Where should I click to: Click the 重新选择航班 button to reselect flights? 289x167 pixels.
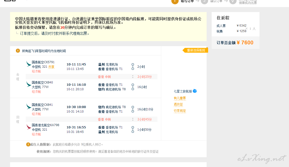[x=195, y=50]
